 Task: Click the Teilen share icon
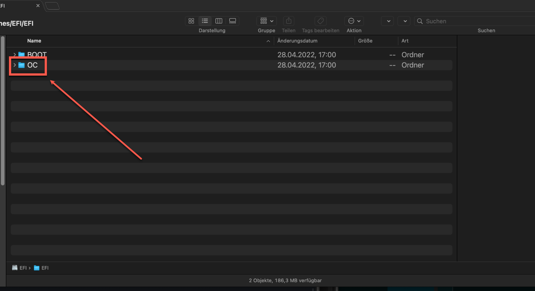click(x=289, y=21)
